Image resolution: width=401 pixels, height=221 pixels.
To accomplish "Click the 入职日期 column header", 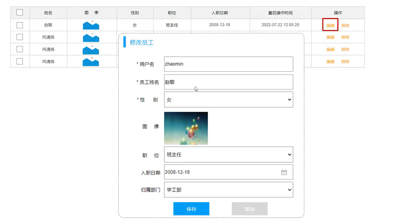I will pos(220,13).
